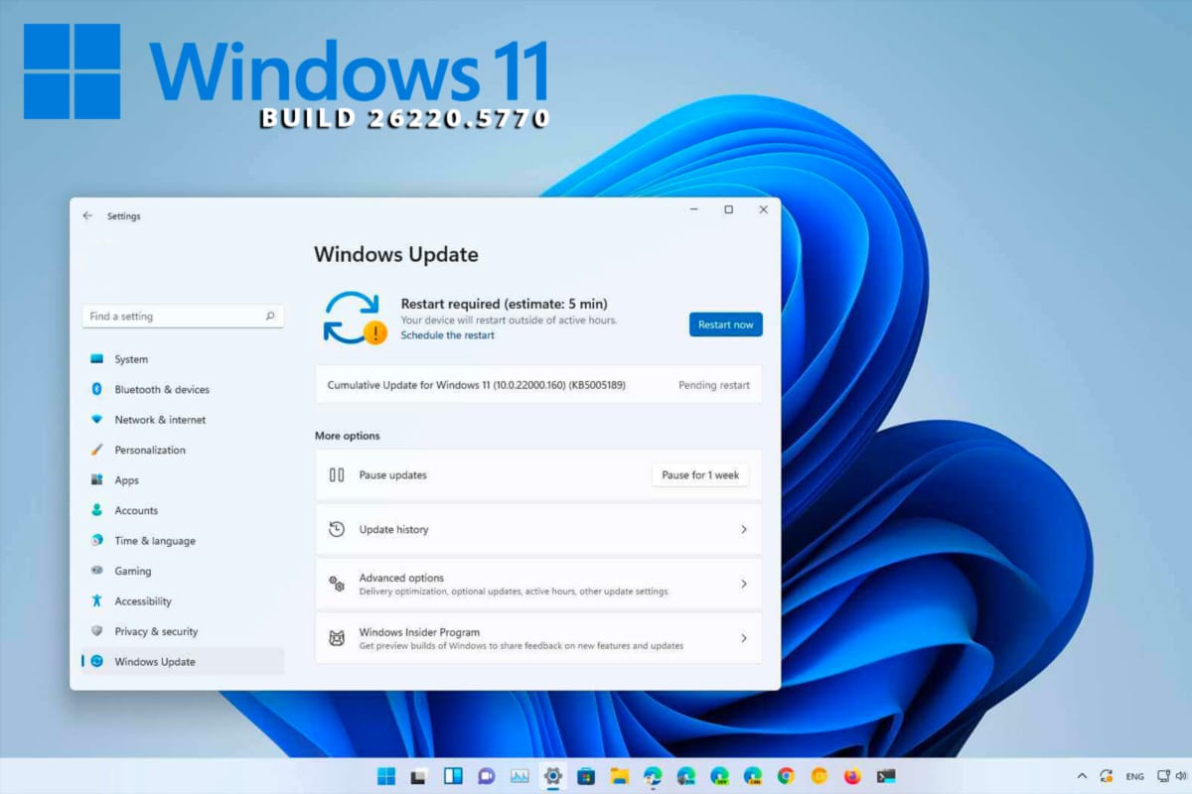Launch Firefox from the taskbar
Image resolution: width=1192 pixels, height=794 pixels.
(852, 776)
